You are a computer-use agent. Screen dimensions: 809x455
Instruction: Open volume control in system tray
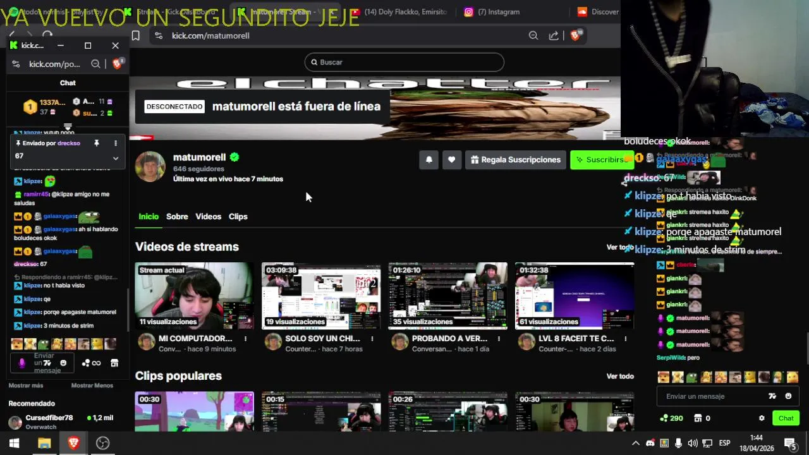point(693,443)
